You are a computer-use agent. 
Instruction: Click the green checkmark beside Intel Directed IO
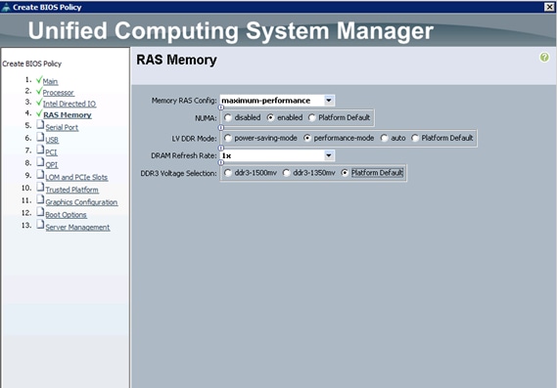point(39,103)
